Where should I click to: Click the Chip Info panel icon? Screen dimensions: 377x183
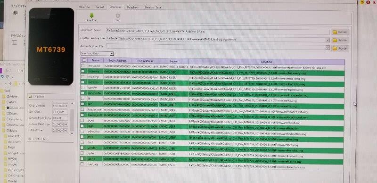click(30, 97)
